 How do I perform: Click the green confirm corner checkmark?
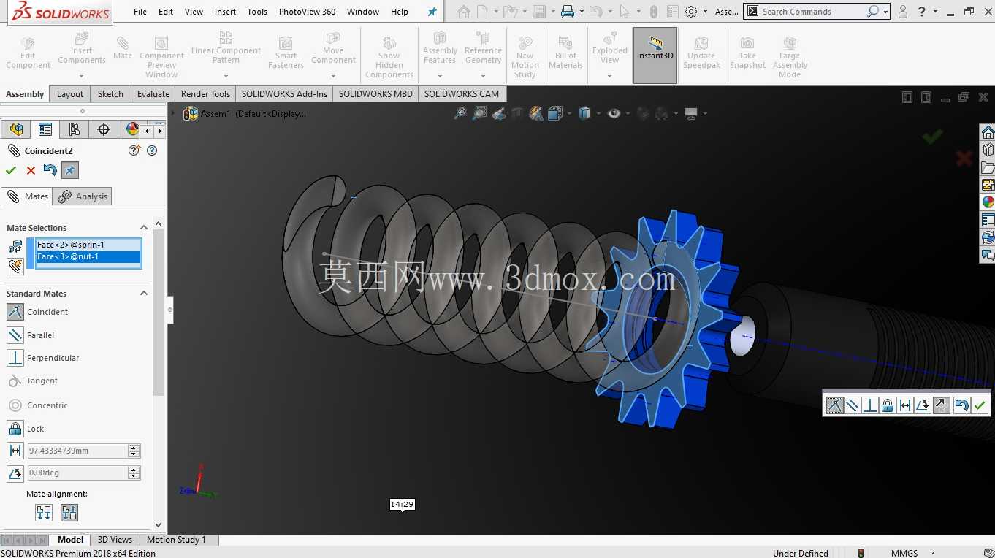click(x=932, y=137)
